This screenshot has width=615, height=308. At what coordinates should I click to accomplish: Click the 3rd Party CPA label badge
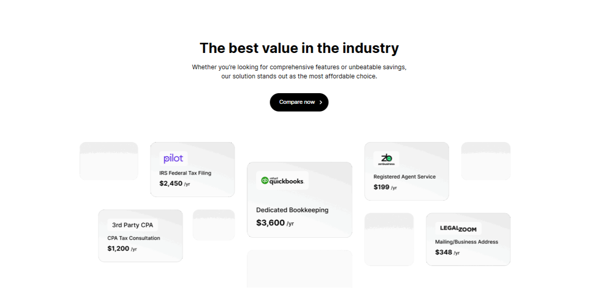click(x=133, y=225)
